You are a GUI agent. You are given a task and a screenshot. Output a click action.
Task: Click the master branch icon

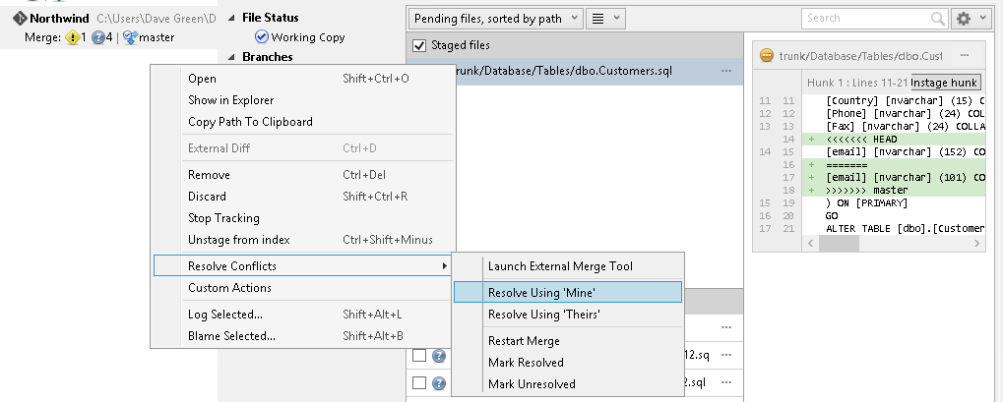(130, 37)
